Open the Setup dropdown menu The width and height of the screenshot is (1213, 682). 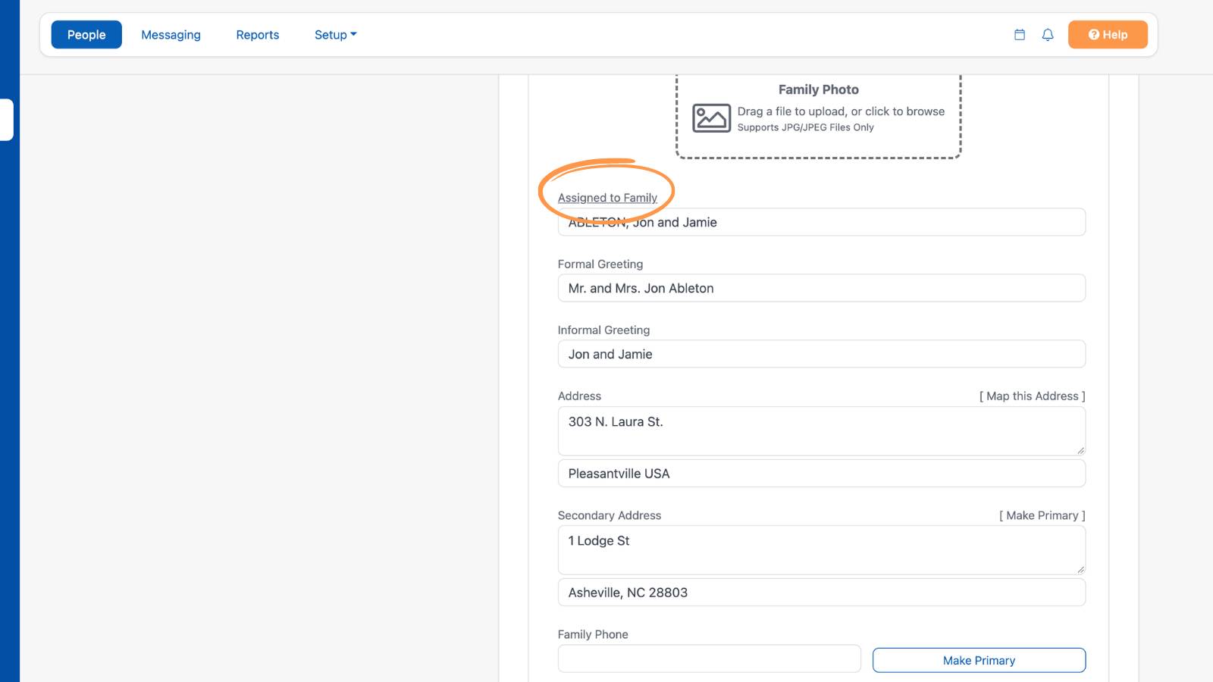click(335, 35)
